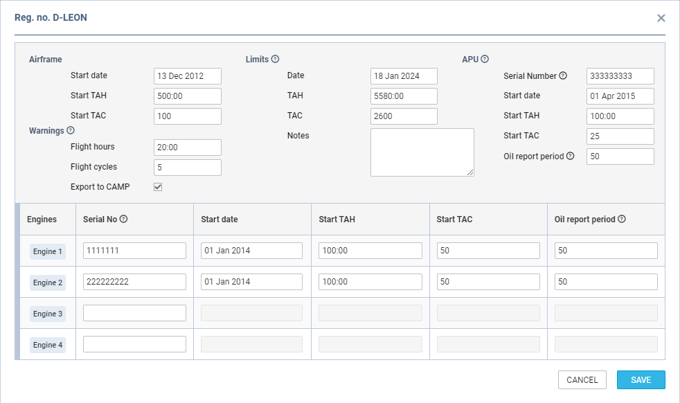
Task: Click the Start TAH column header in Engines table
Action: [337, 219]
